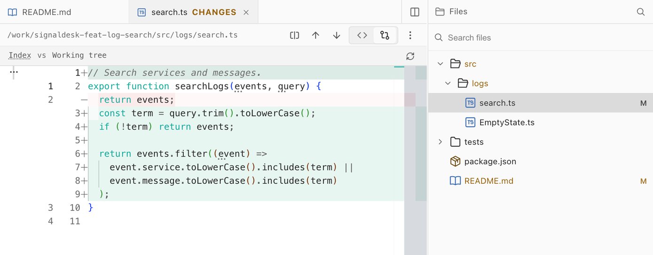Click the plus marker on line 6
The image size is (653, 255).
[x=84, y=154]
